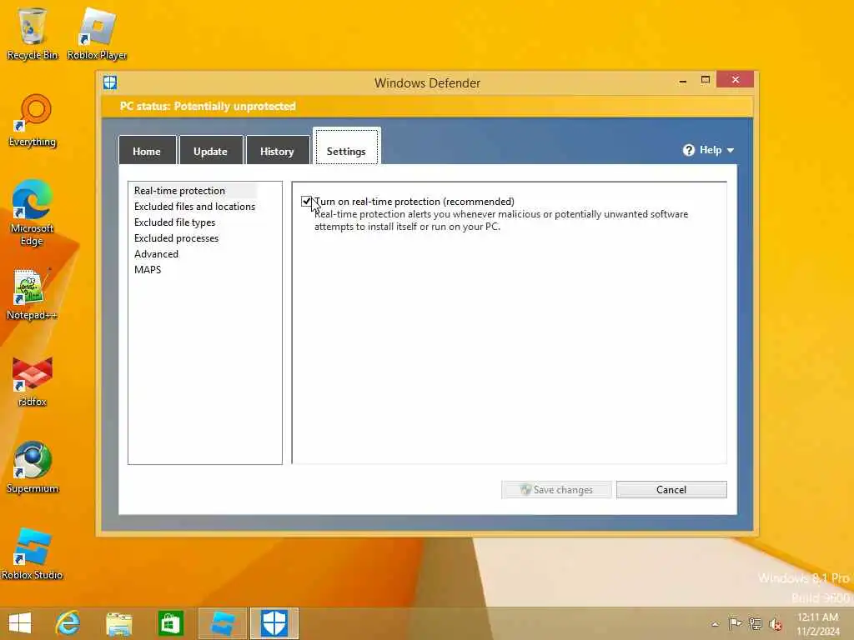Click the Windows Defender title bar icon
The width and height of the screenshot is (854, 640).
pos(110,82)
